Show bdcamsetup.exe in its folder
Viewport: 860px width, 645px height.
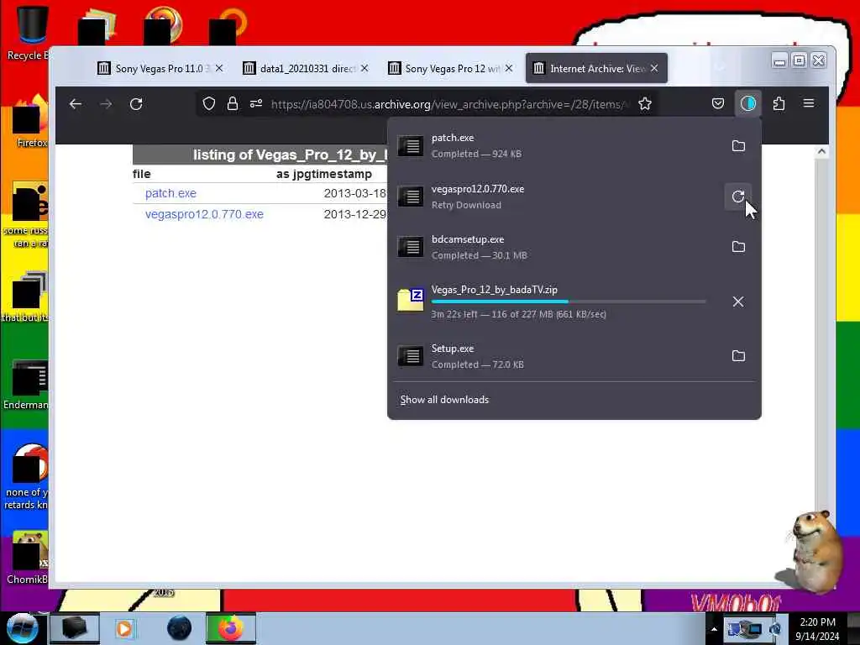tap(738, 247)
